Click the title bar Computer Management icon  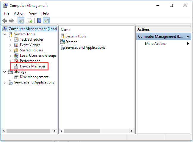click(5, 6)
